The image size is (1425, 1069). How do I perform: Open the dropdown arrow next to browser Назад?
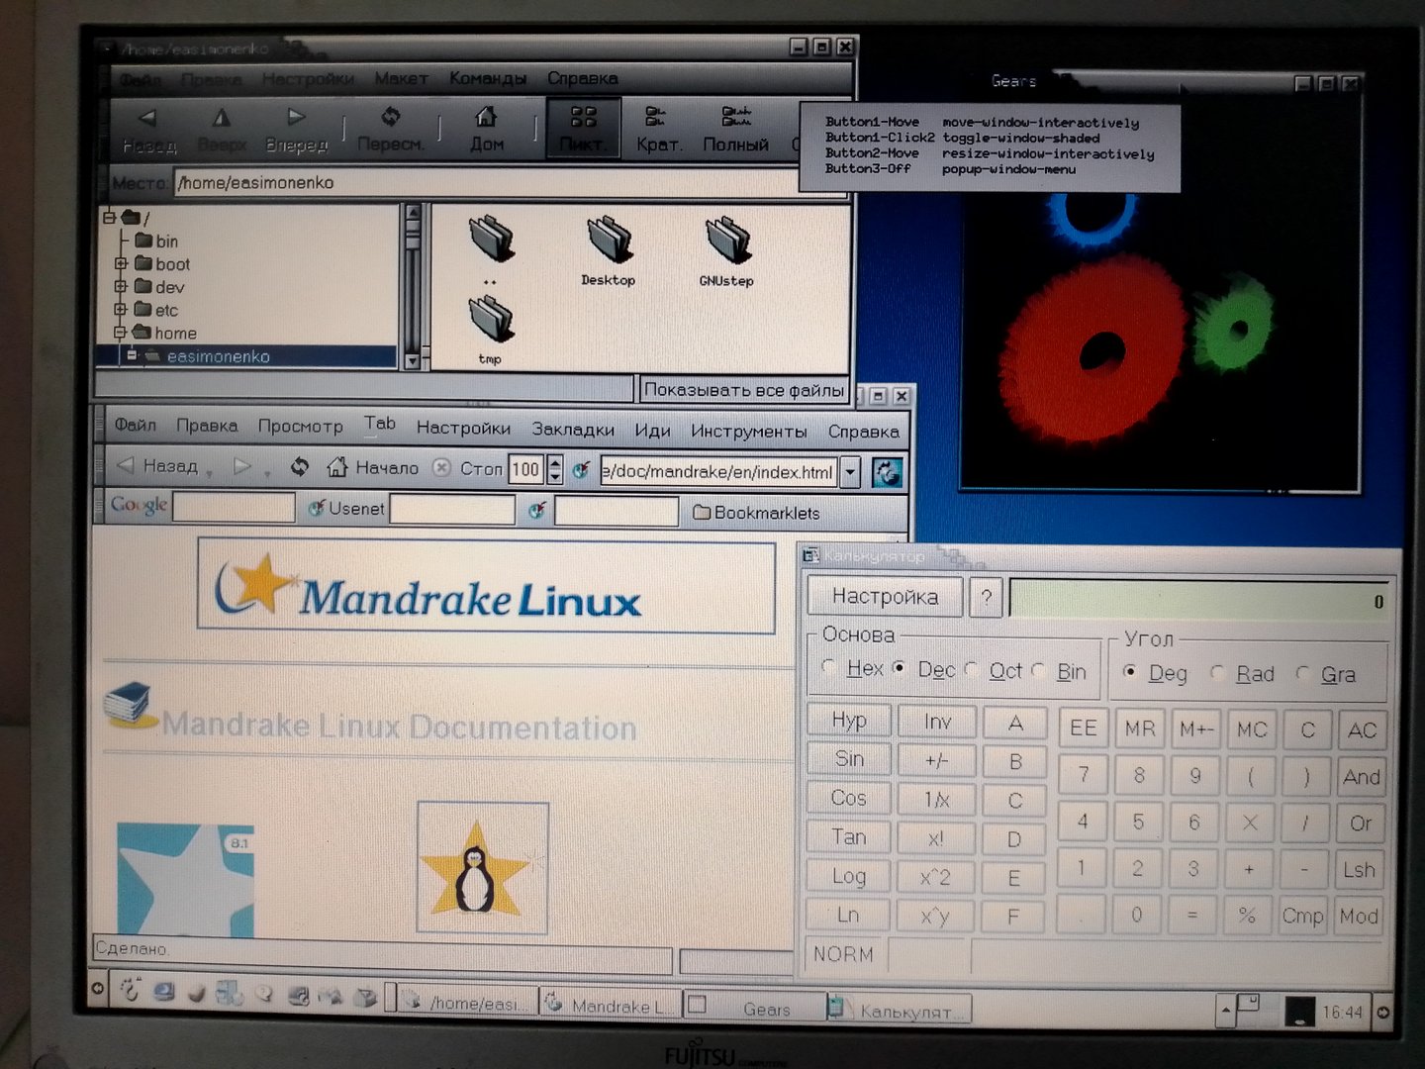click(209, 476)
